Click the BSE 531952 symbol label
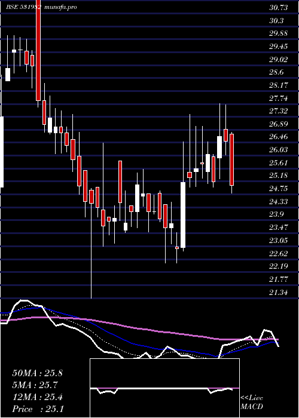 (x=23, y=7)
